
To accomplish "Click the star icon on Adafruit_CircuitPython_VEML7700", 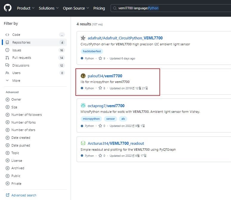I will (100, 58).
